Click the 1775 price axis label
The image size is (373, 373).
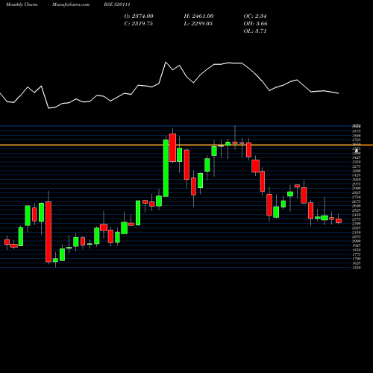coord(357,254)
